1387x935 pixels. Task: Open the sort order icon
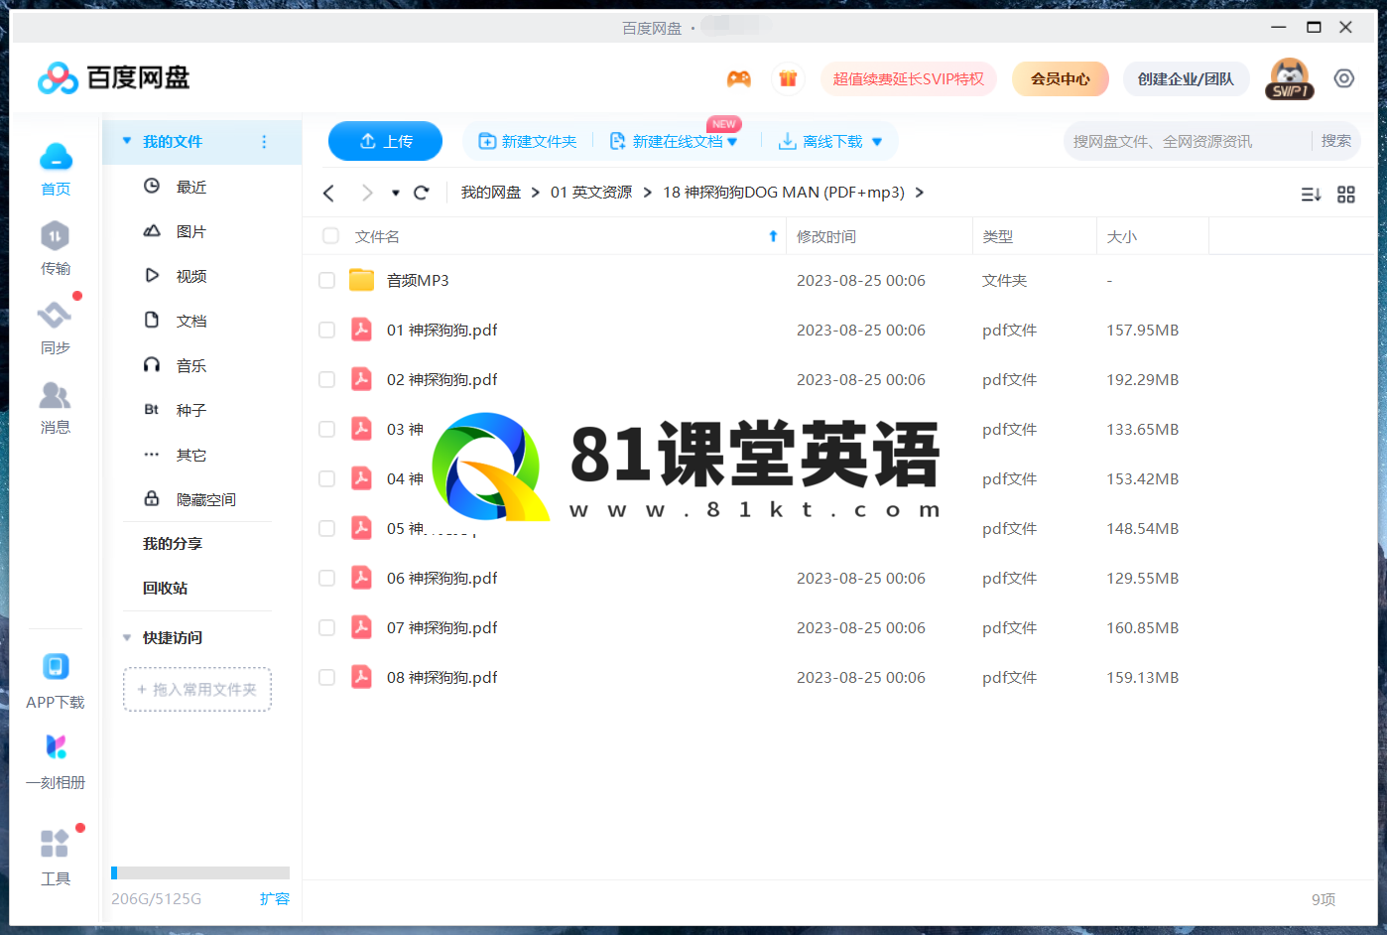[x=1311, y=195]
